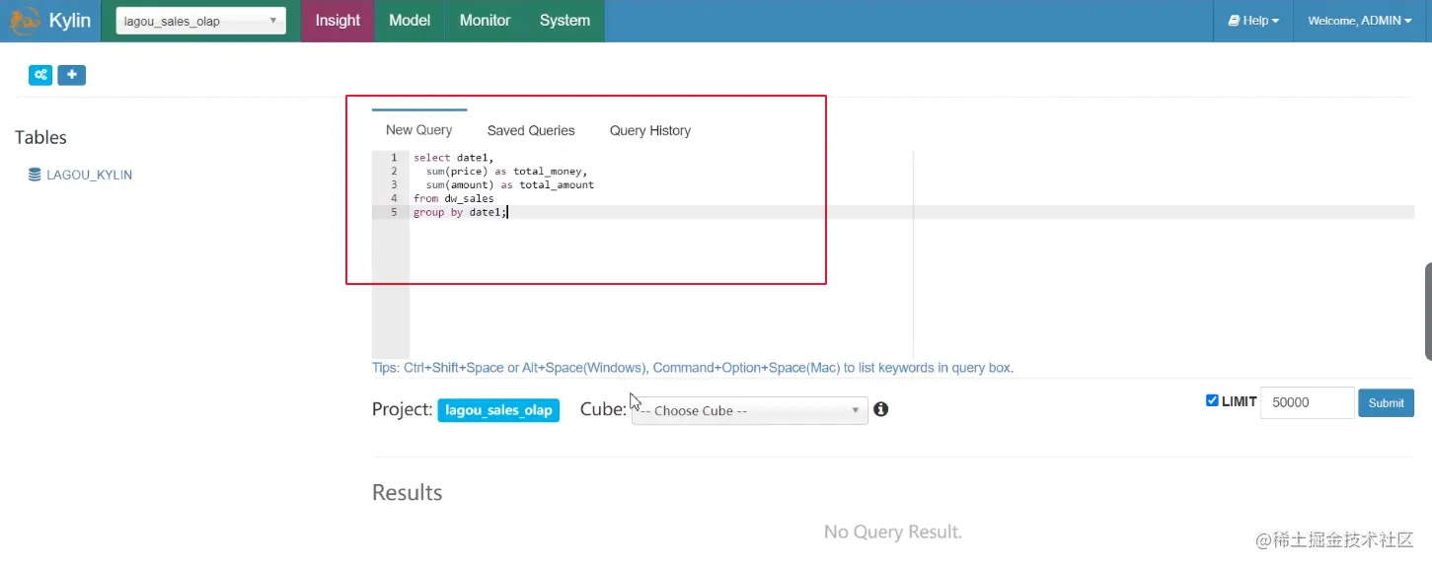Select the New Query tab
Image resolution: width=1432 pixels, height=568 pixels.
coord(418,130)
